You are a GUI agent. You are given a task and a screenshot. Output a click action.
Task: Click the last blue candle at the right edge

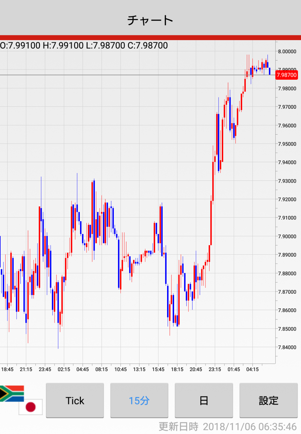[x=270, y=71]
